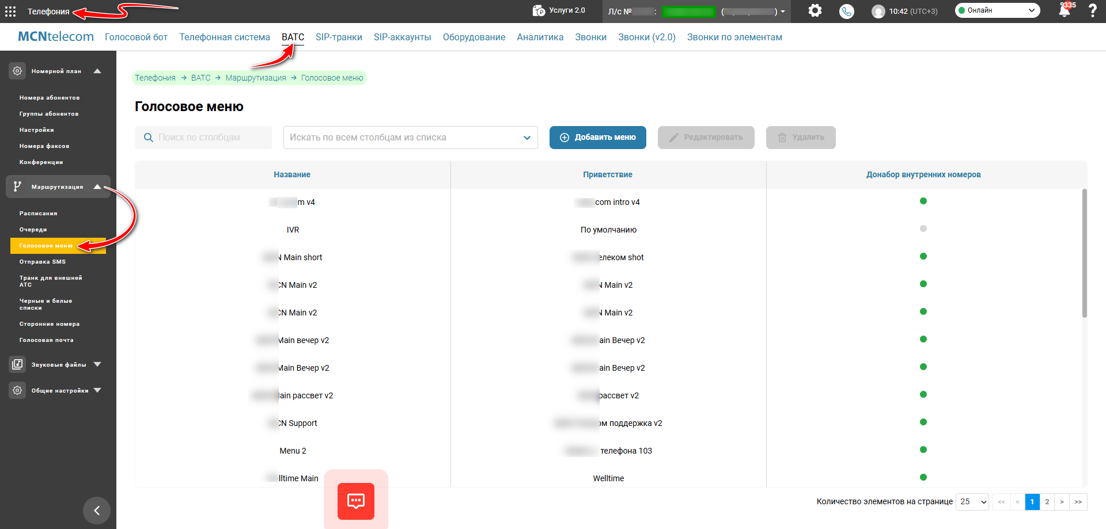Screen dimensions: 1106x529
Task: Collapse Номерной план section arrow
Action: click(97, 71)
